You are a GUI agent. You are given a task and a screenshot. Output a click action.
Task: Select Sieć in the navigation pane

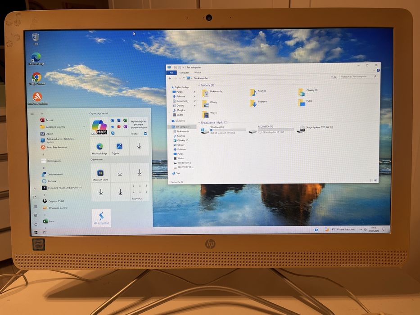(176, 173)
